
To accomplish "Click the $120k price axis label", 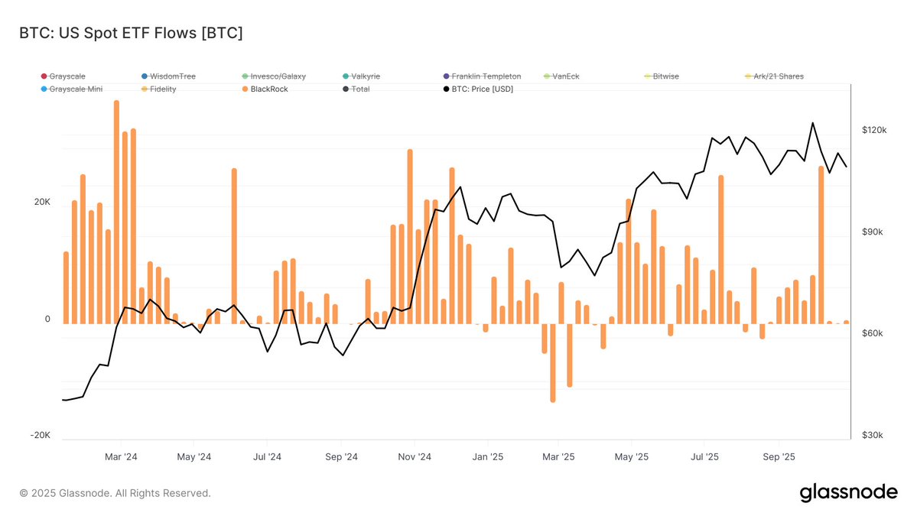I will click(x=873, y=131).
